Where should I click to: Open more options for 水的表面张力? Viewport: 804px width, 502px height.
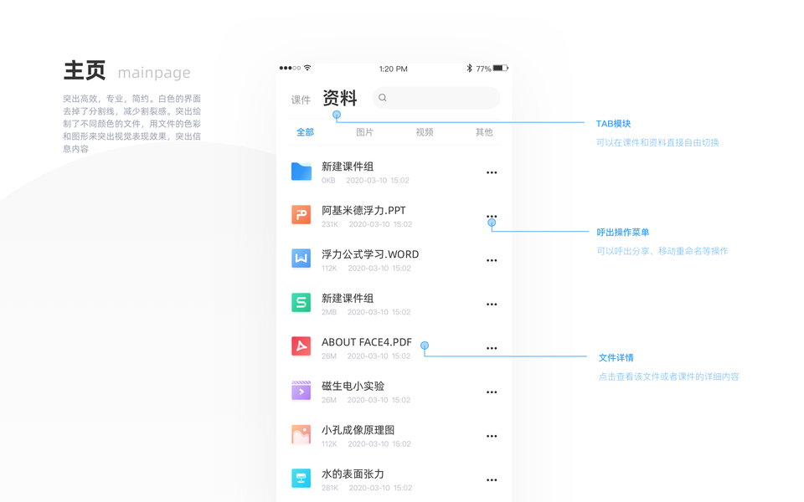click(492, 480)
